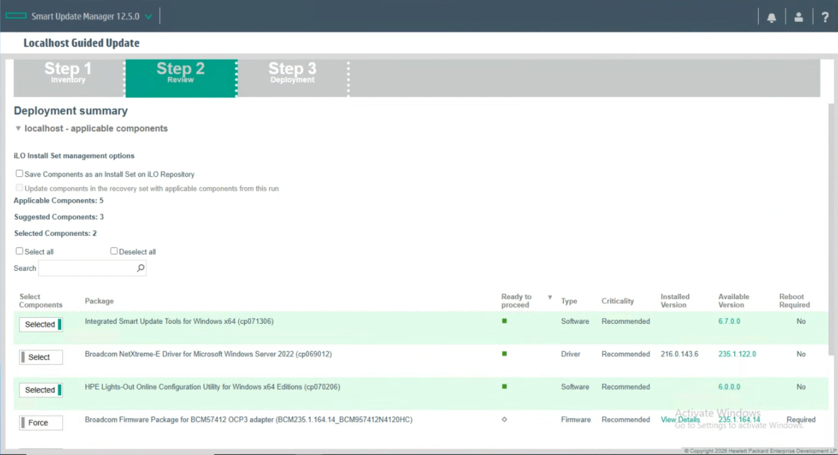Screen dimensions: 838x455
Task: Open available version 235.1.164.14 link
Action: (x=739, y=420)
